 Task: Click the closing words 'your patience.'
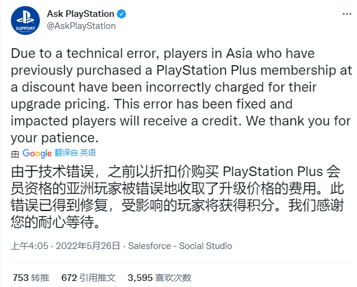[x=54, y=138]
